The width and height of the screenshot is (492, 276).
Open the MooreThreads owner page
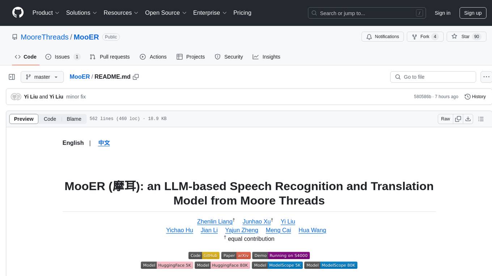pos(44,37)
